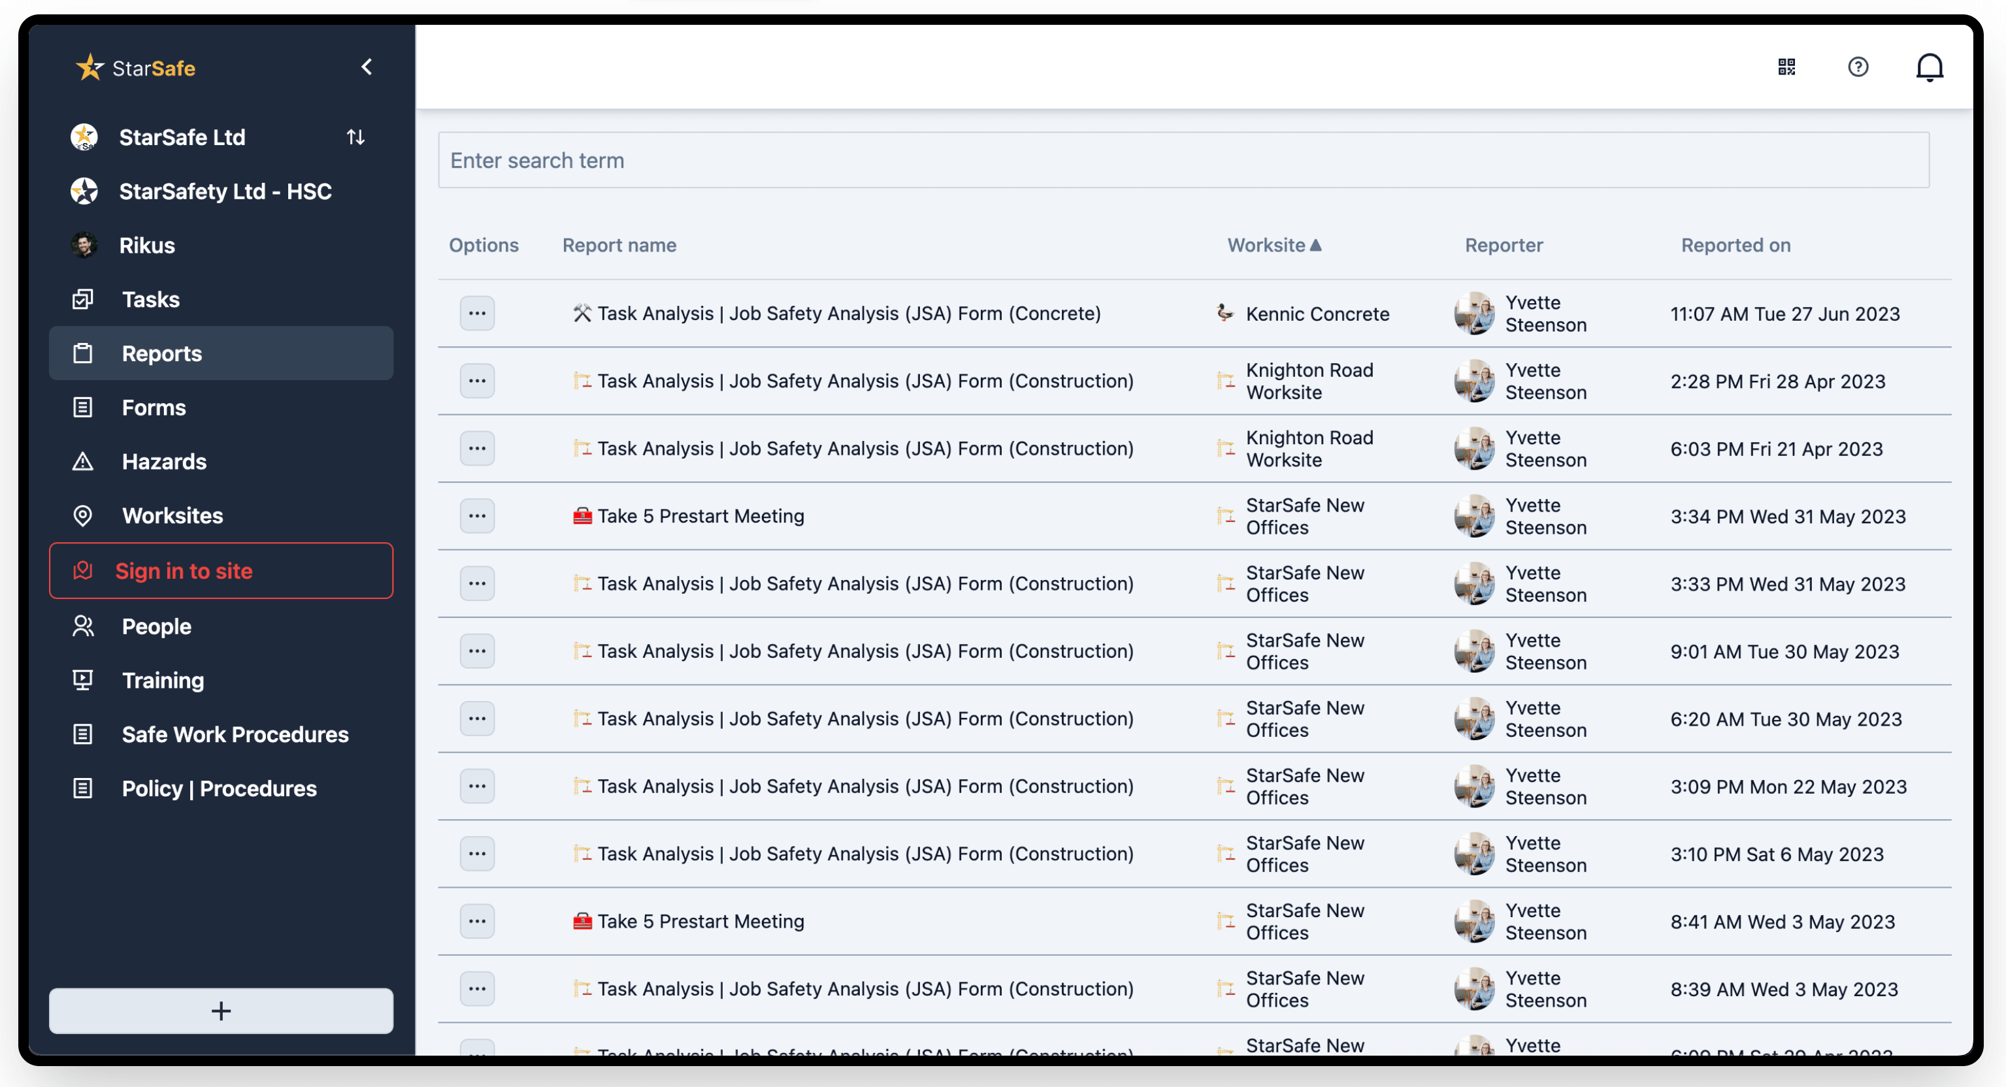
Task: Click the Hazards warning triangle icon
Action: point(82,462)
